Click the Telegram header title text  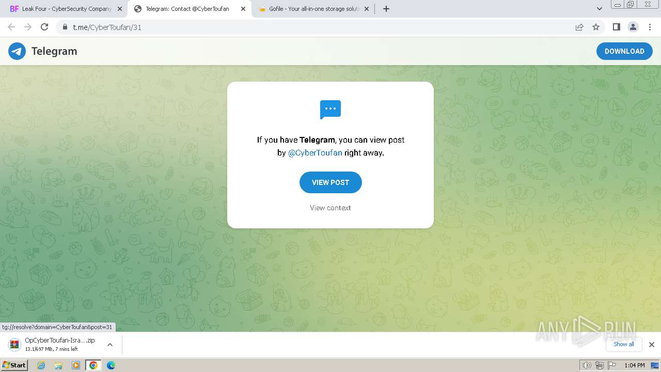[54, 51]
